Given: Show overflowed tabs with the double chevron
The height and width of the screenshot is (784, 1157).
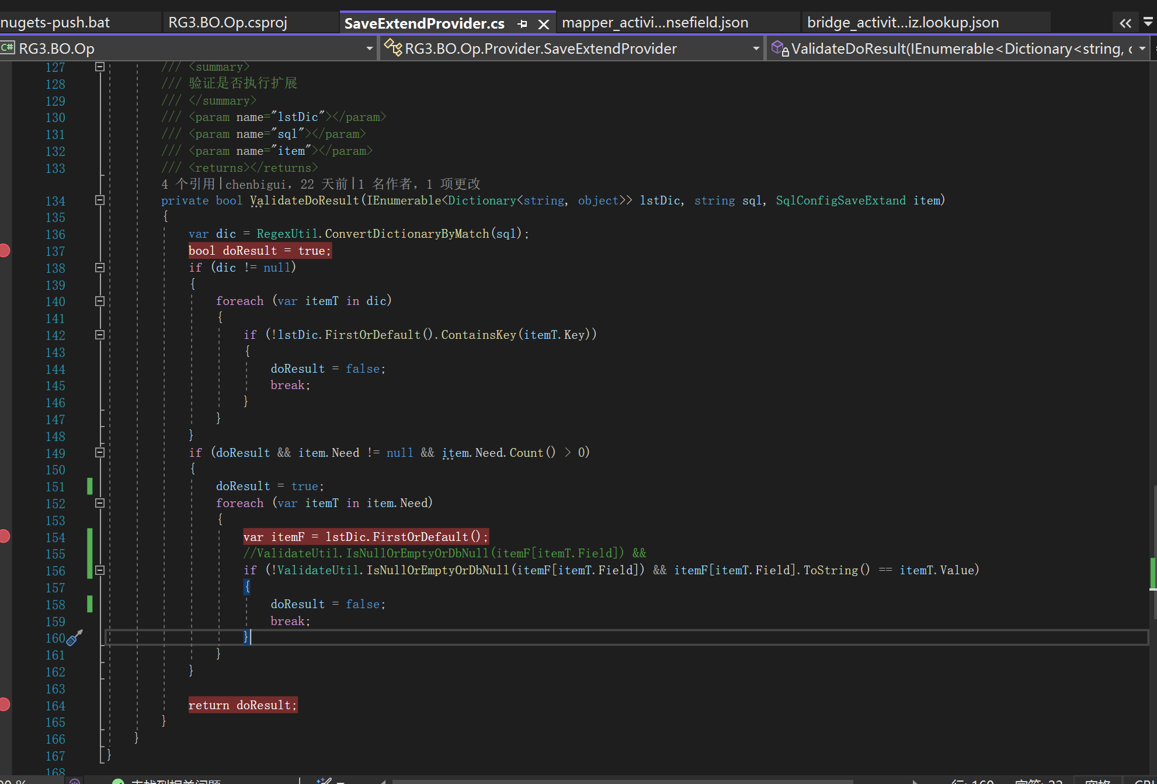Looking at the screenshot, I should coord(1125,23).
